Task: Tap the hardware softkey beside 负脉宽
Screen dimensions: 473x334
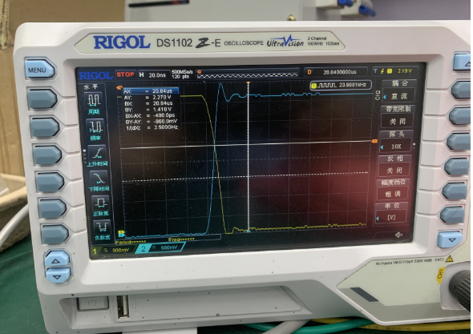Action: tap(55, 234)
